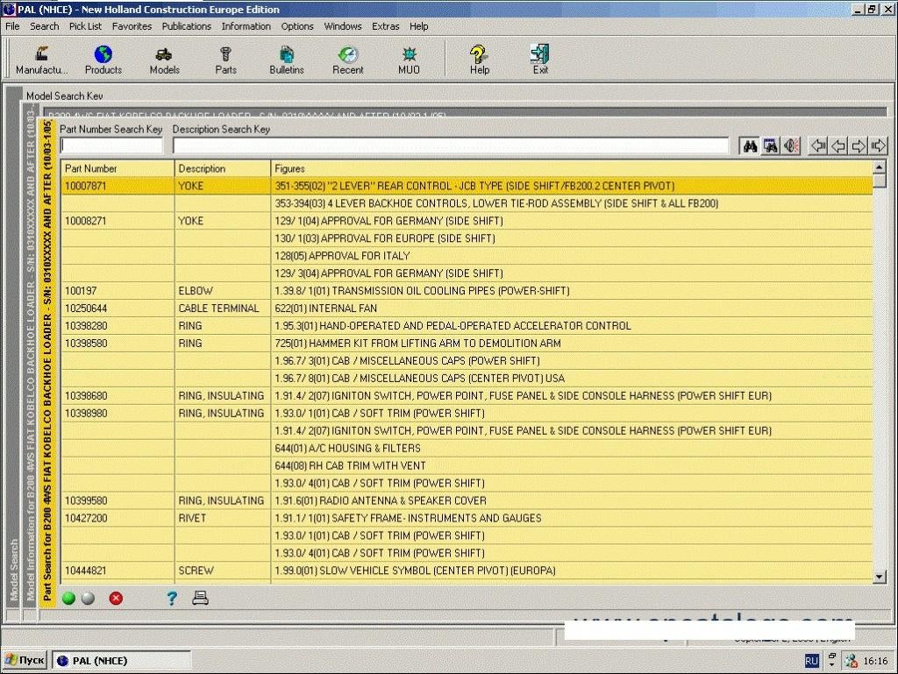Open the Search menu
Screen dimensions: 898x674
[44, 26]
